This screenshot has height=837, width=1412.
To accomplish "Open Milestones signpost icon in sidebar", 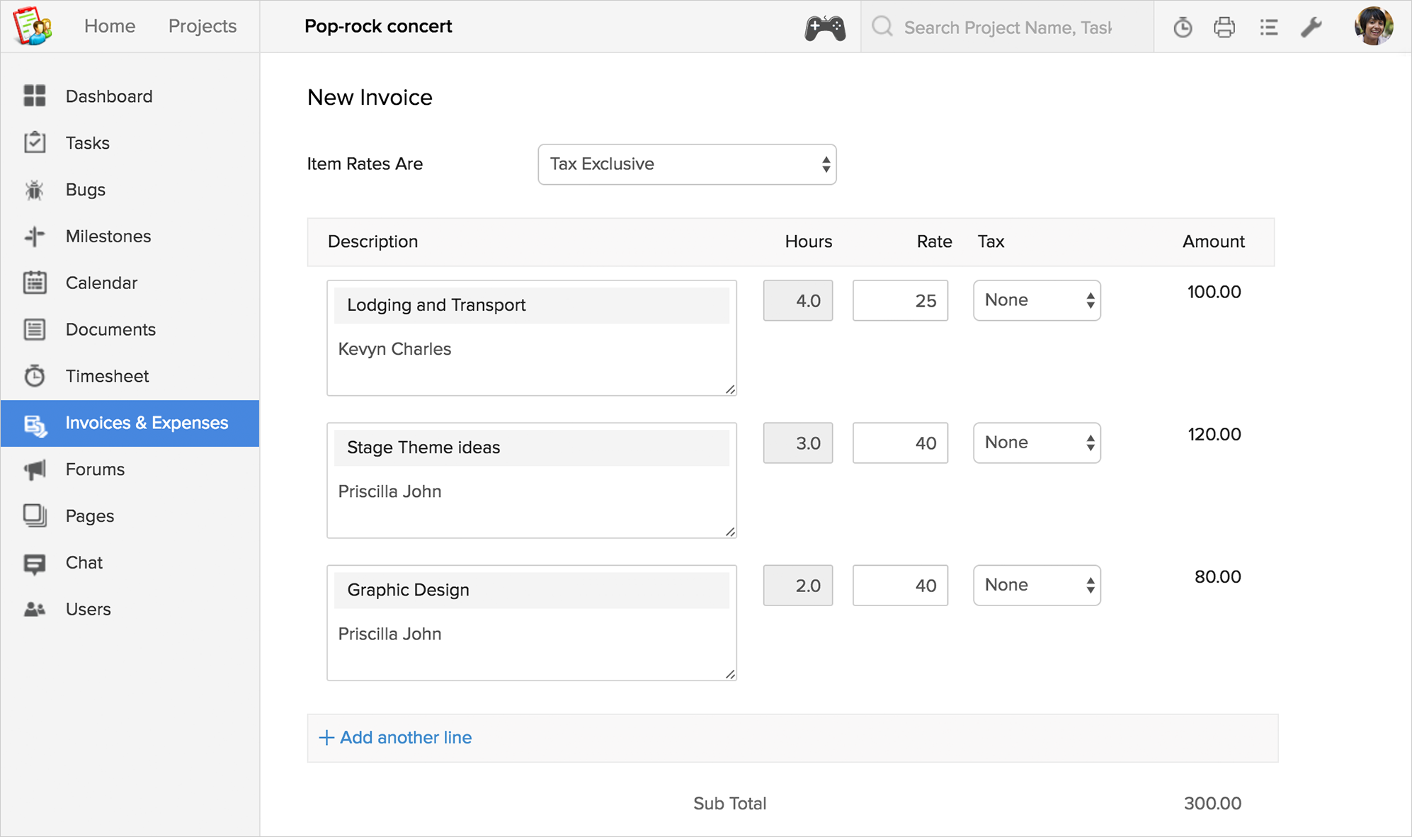I will coord(35,237).
